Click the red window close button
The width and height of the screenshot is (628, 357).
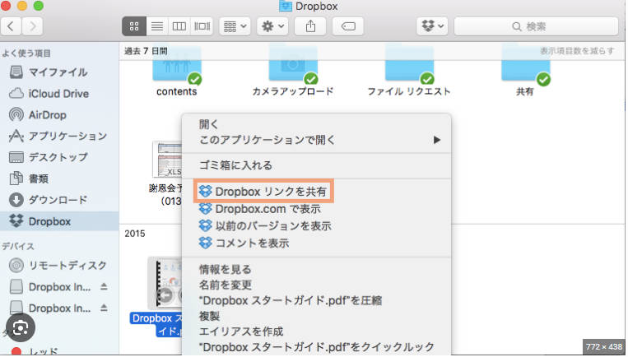(x=5, y=5)
